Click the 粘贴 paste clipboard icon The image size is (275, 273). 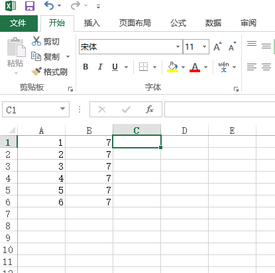coord(16,47)
